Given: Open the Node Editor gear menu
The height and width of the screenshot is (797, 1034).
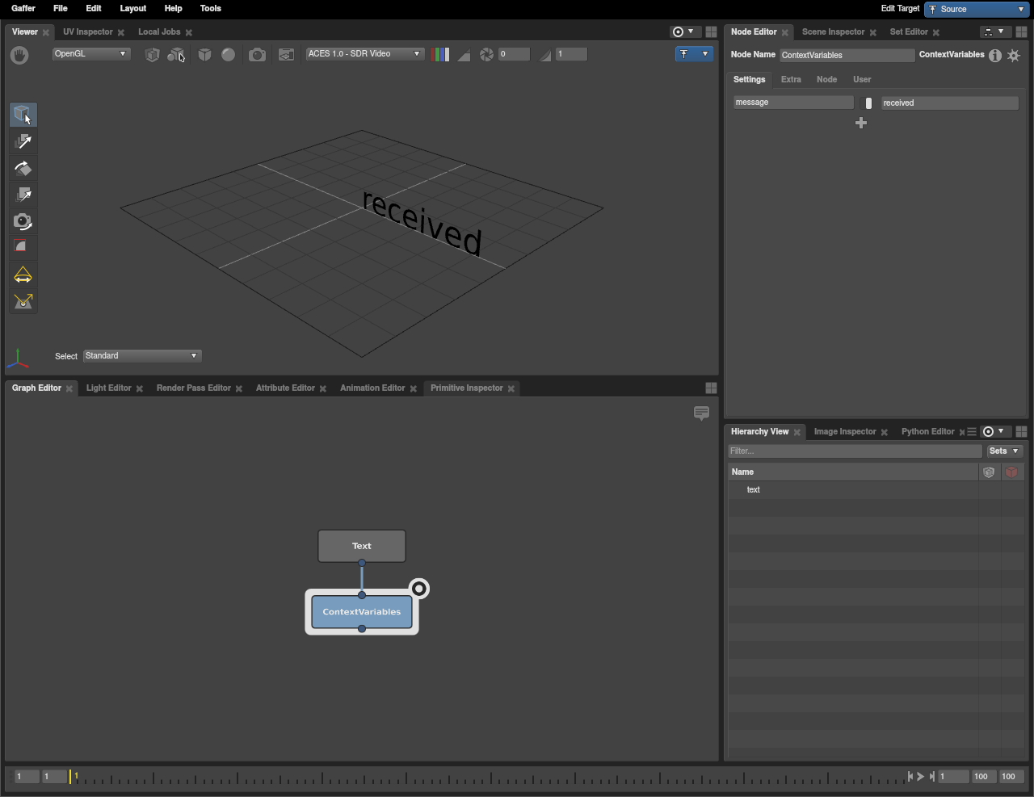Looking at the screenshot, I should click(1014, 55).
